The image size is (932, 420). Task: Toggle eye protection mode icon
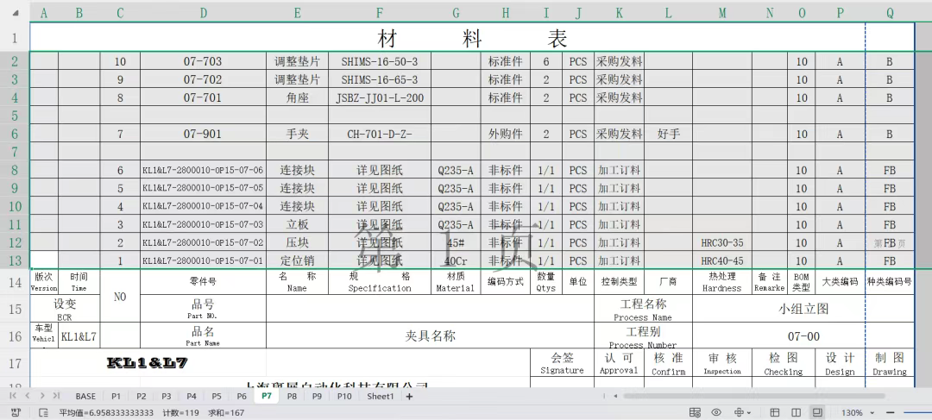tap(716, 412)
